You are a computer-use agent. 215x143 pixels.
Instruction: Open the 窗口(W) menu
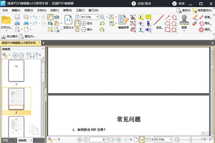tap(93, 10)
